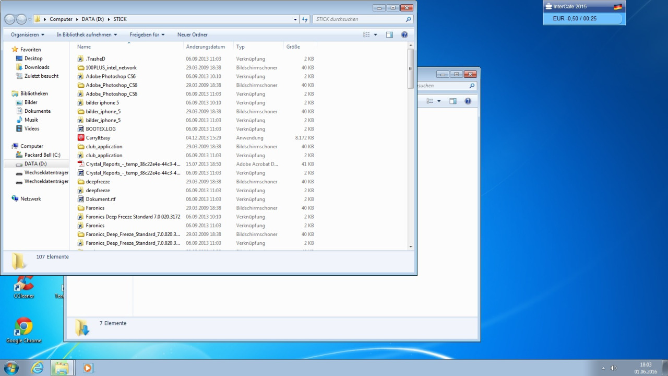Select "Faronics Deep Freeze Standard 7.0.020.3172"

(133, 217)
